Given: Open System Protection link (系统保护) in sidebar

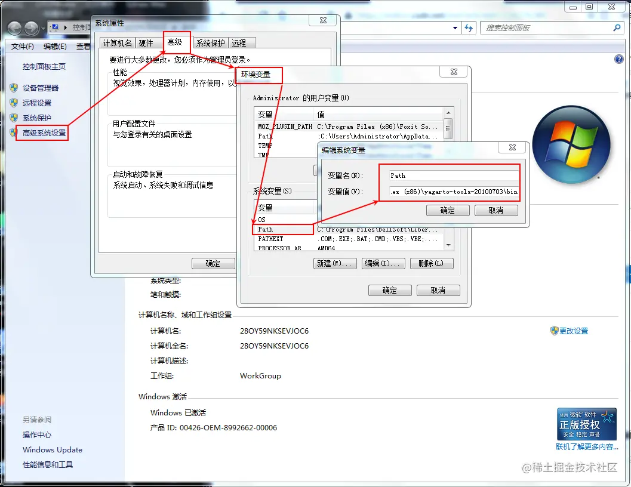Looking at the screenshot, I should click(37, 118).
